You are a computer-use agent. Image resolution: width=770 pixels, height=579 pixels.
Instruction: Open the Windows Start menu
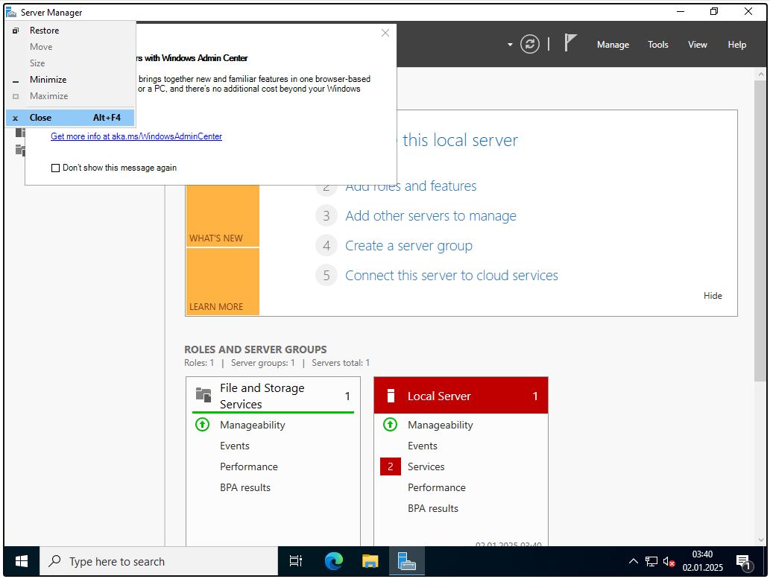coord(22,561)
